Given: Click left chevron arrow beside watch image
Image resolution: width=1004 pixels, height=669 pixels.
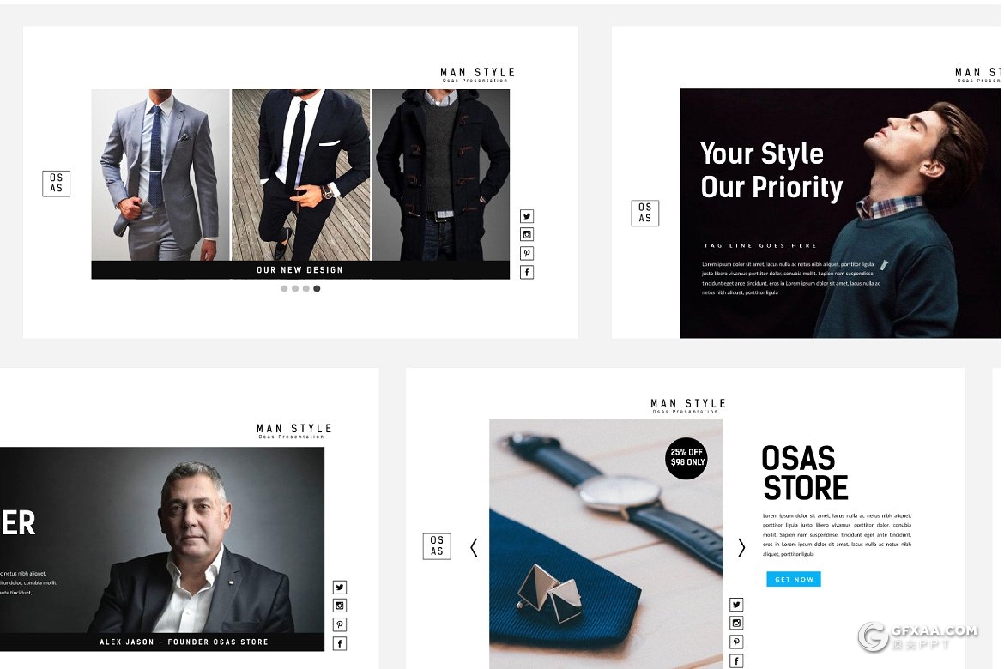Looking at the screenshot, I should (x=474, y=547).
